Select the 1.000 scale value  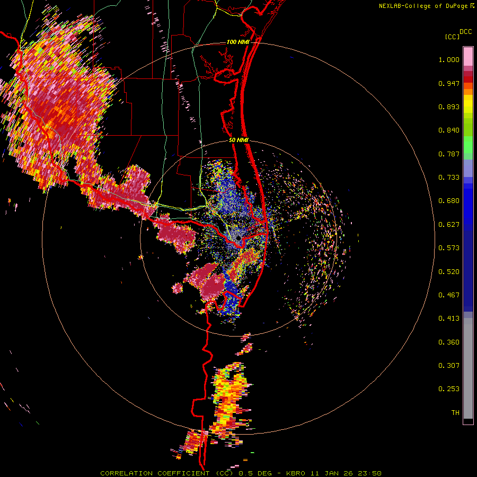449,59
